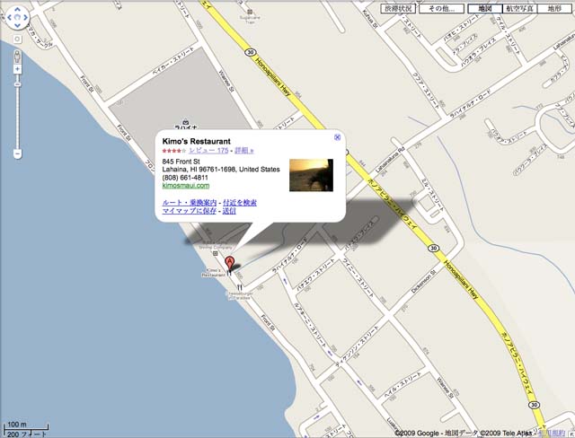Image resolution: width=575 pixels, height=438 pixels.
Task: Toggle the 渋滞状況 traffic button
Action: pos(398,8)
